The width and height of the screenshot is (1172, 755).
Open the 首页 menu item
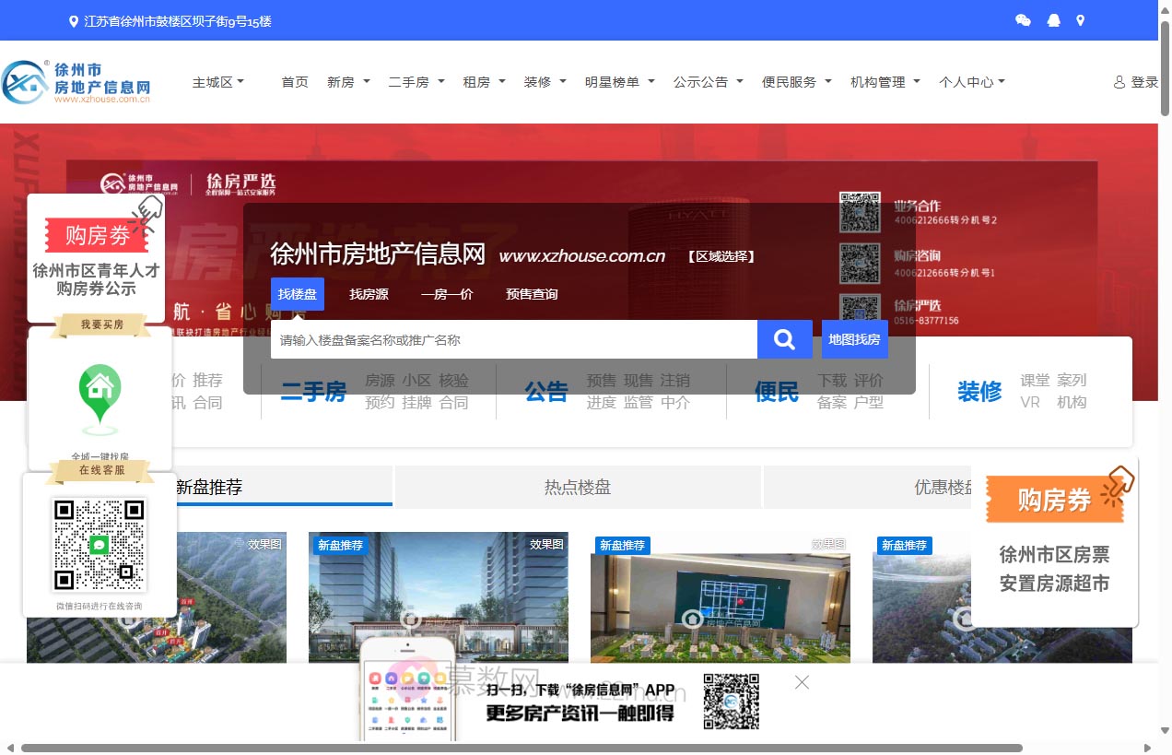coord(295,81)
